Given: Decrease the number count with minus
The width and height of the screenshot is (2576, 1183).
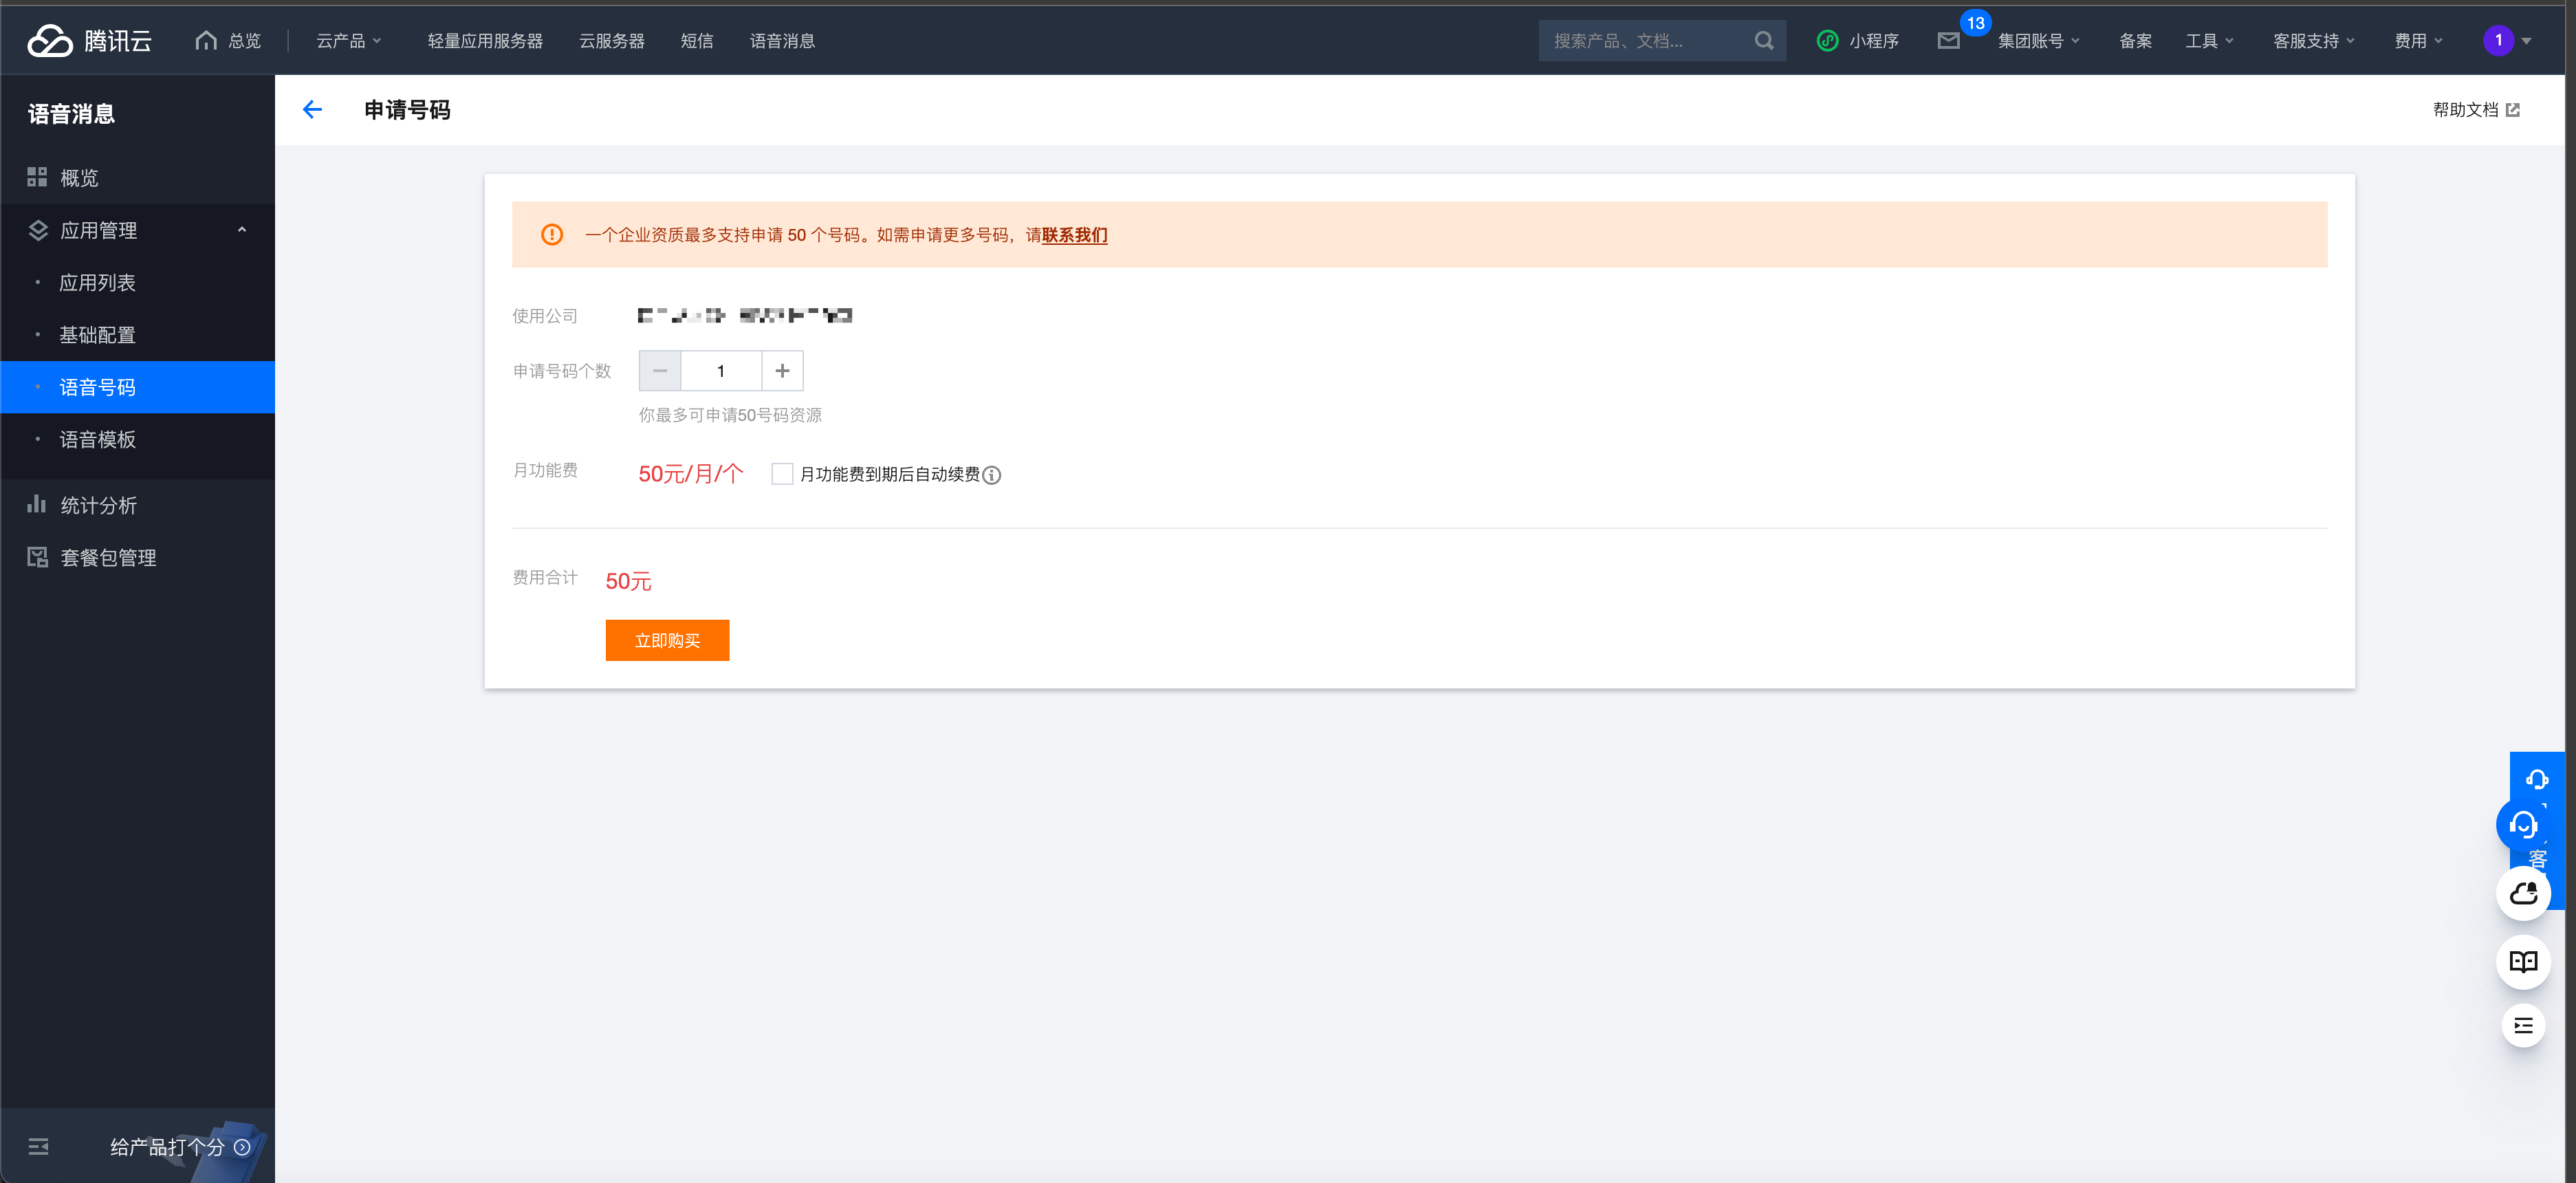Looking at the screenshot, I should point(660,371).
